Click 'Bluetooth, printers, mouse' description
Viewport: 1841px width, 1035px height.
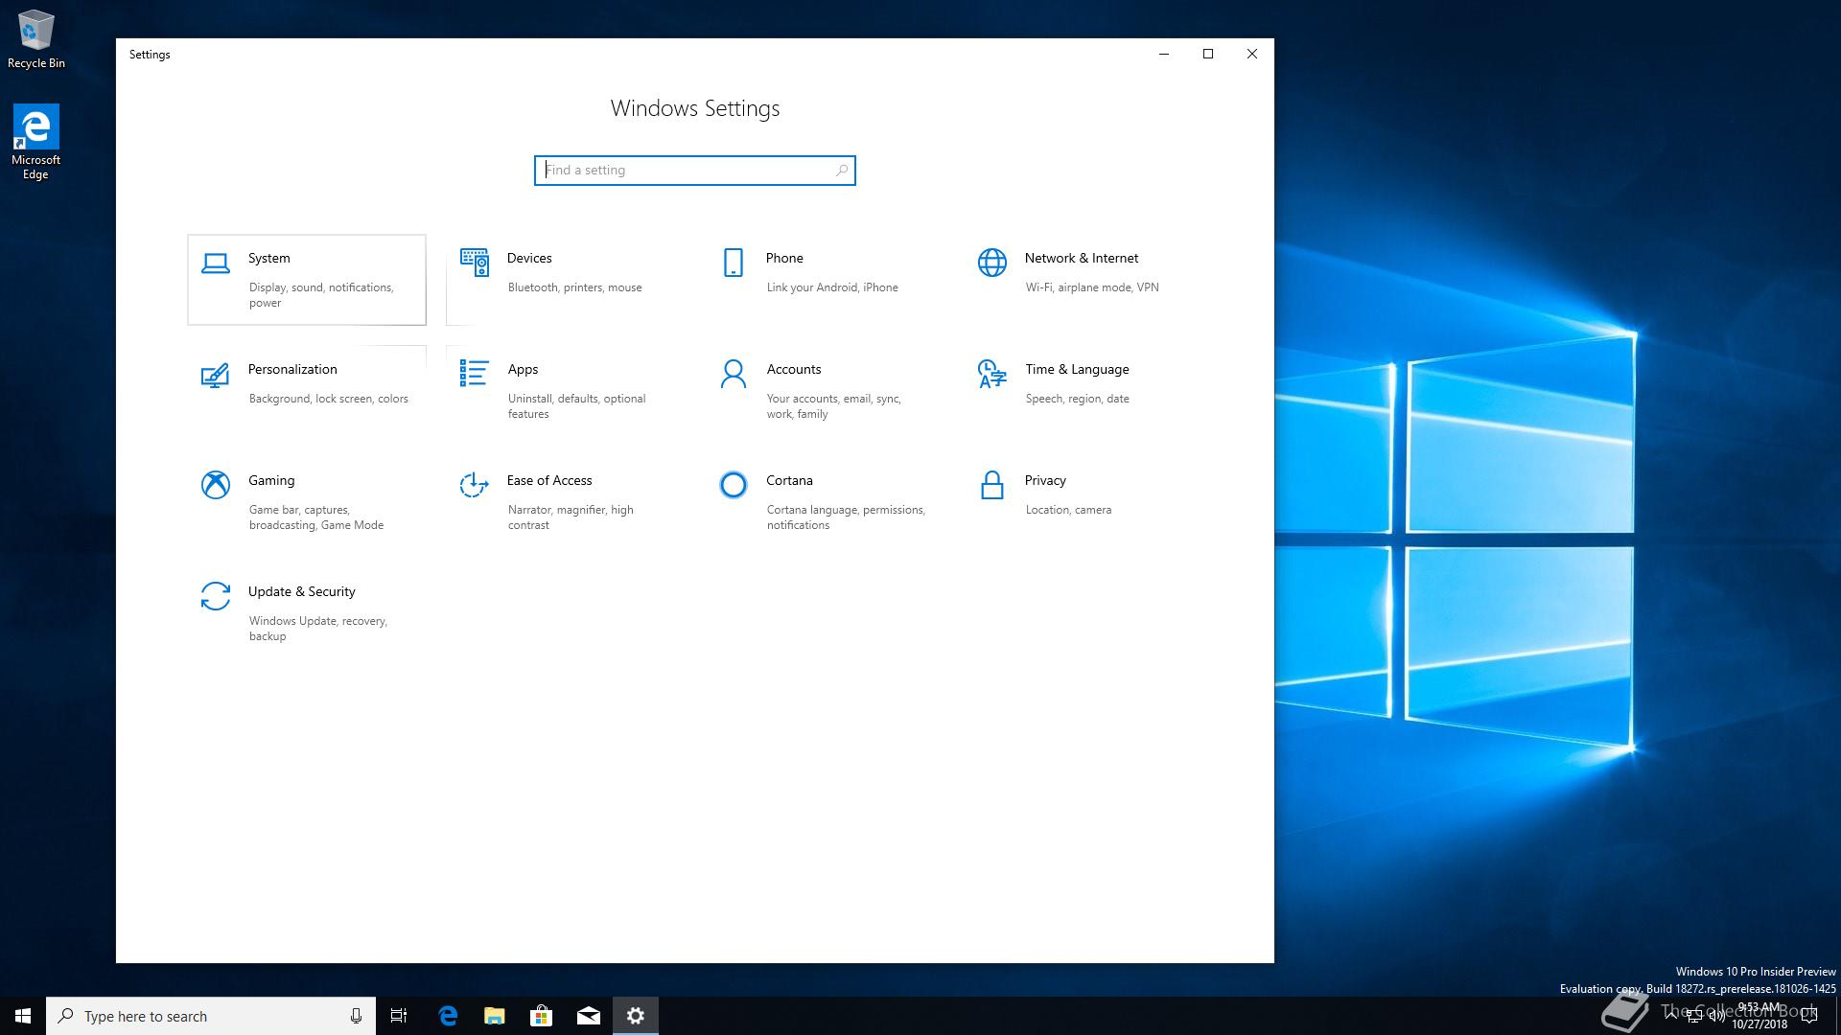pyautogui.click(x=575, y=287)
